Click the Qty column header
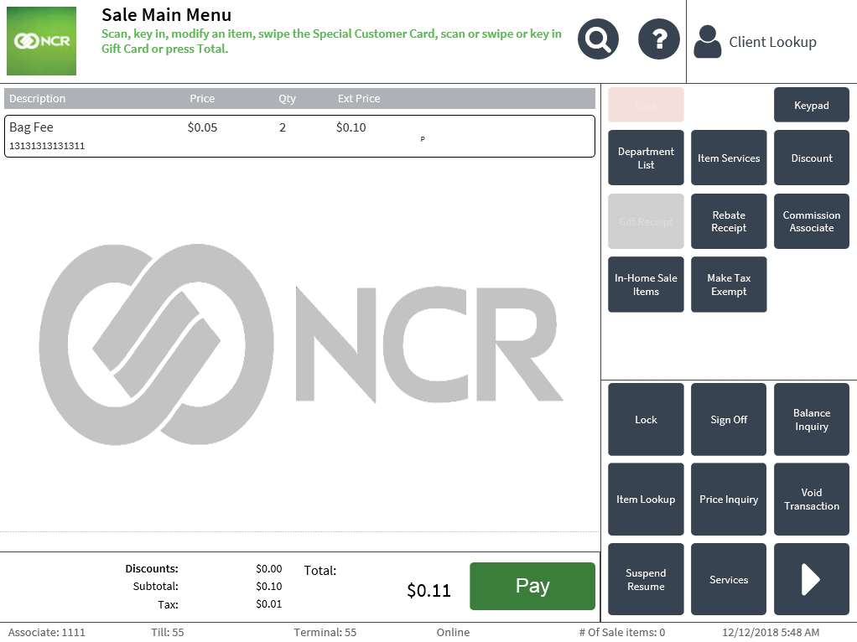 coord(287,98)
